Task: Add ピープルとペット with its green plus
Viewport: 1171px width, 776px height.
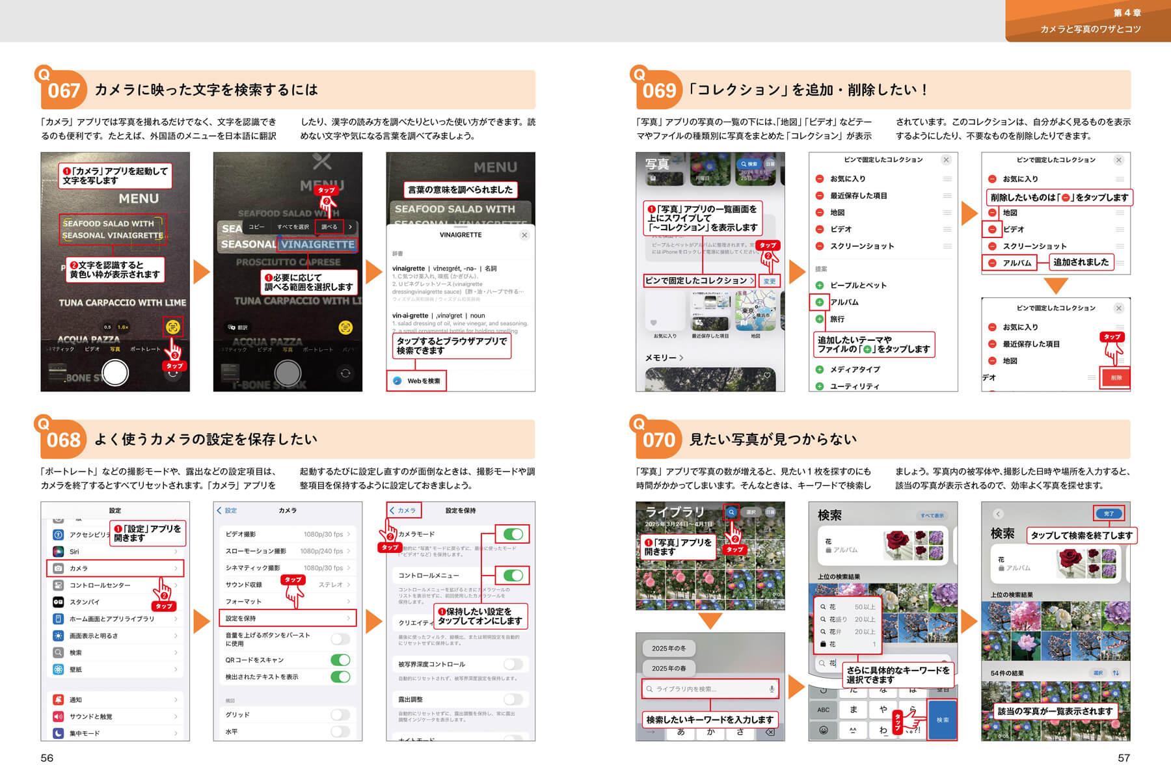Action: tap(820, 286)
